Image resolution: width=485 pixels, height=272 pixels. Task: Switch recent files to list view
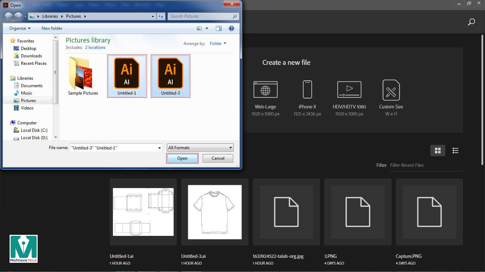456,151
